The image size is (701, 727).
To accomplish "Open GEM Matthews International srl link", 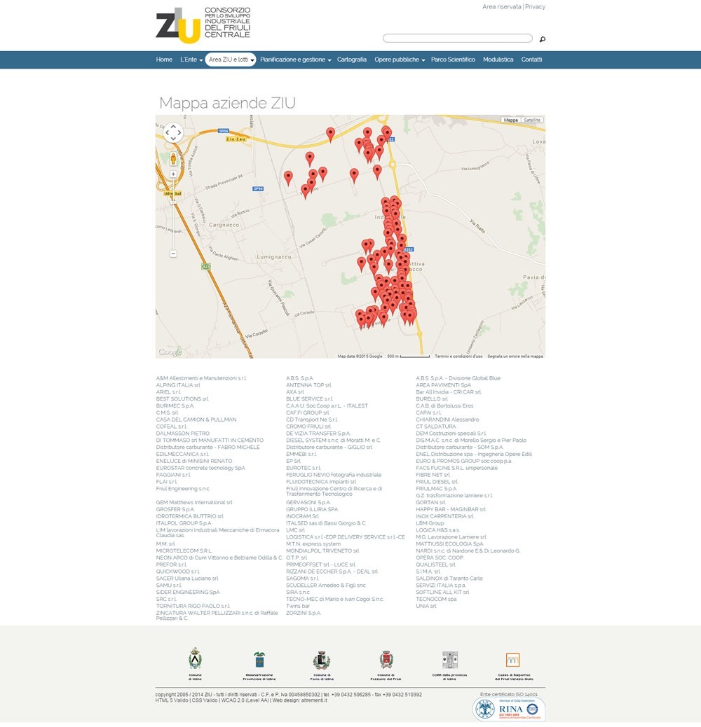I will pos(194,503).
